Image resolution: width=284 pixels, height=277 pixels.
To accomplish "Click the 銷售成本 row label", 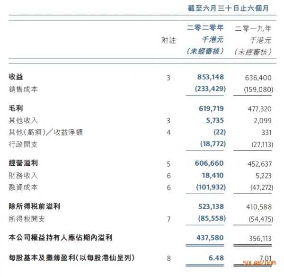I will coord(23,89).
